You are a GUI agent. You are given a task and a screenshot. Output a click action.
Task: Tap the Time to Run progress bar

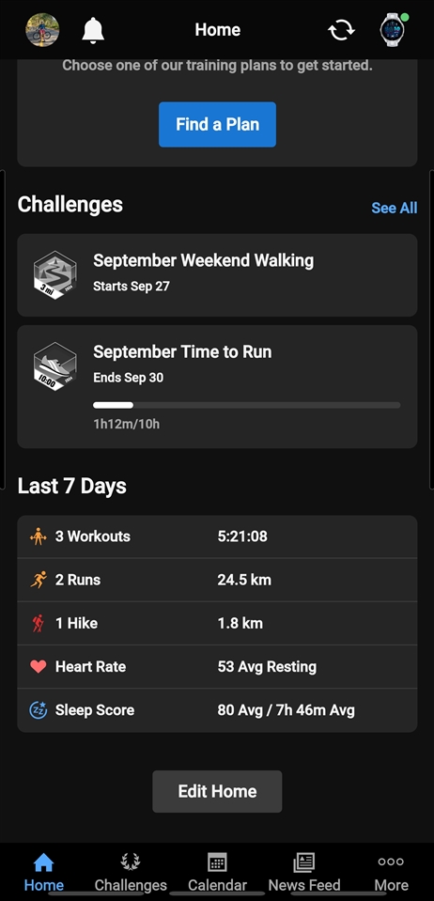click(247, 405)
